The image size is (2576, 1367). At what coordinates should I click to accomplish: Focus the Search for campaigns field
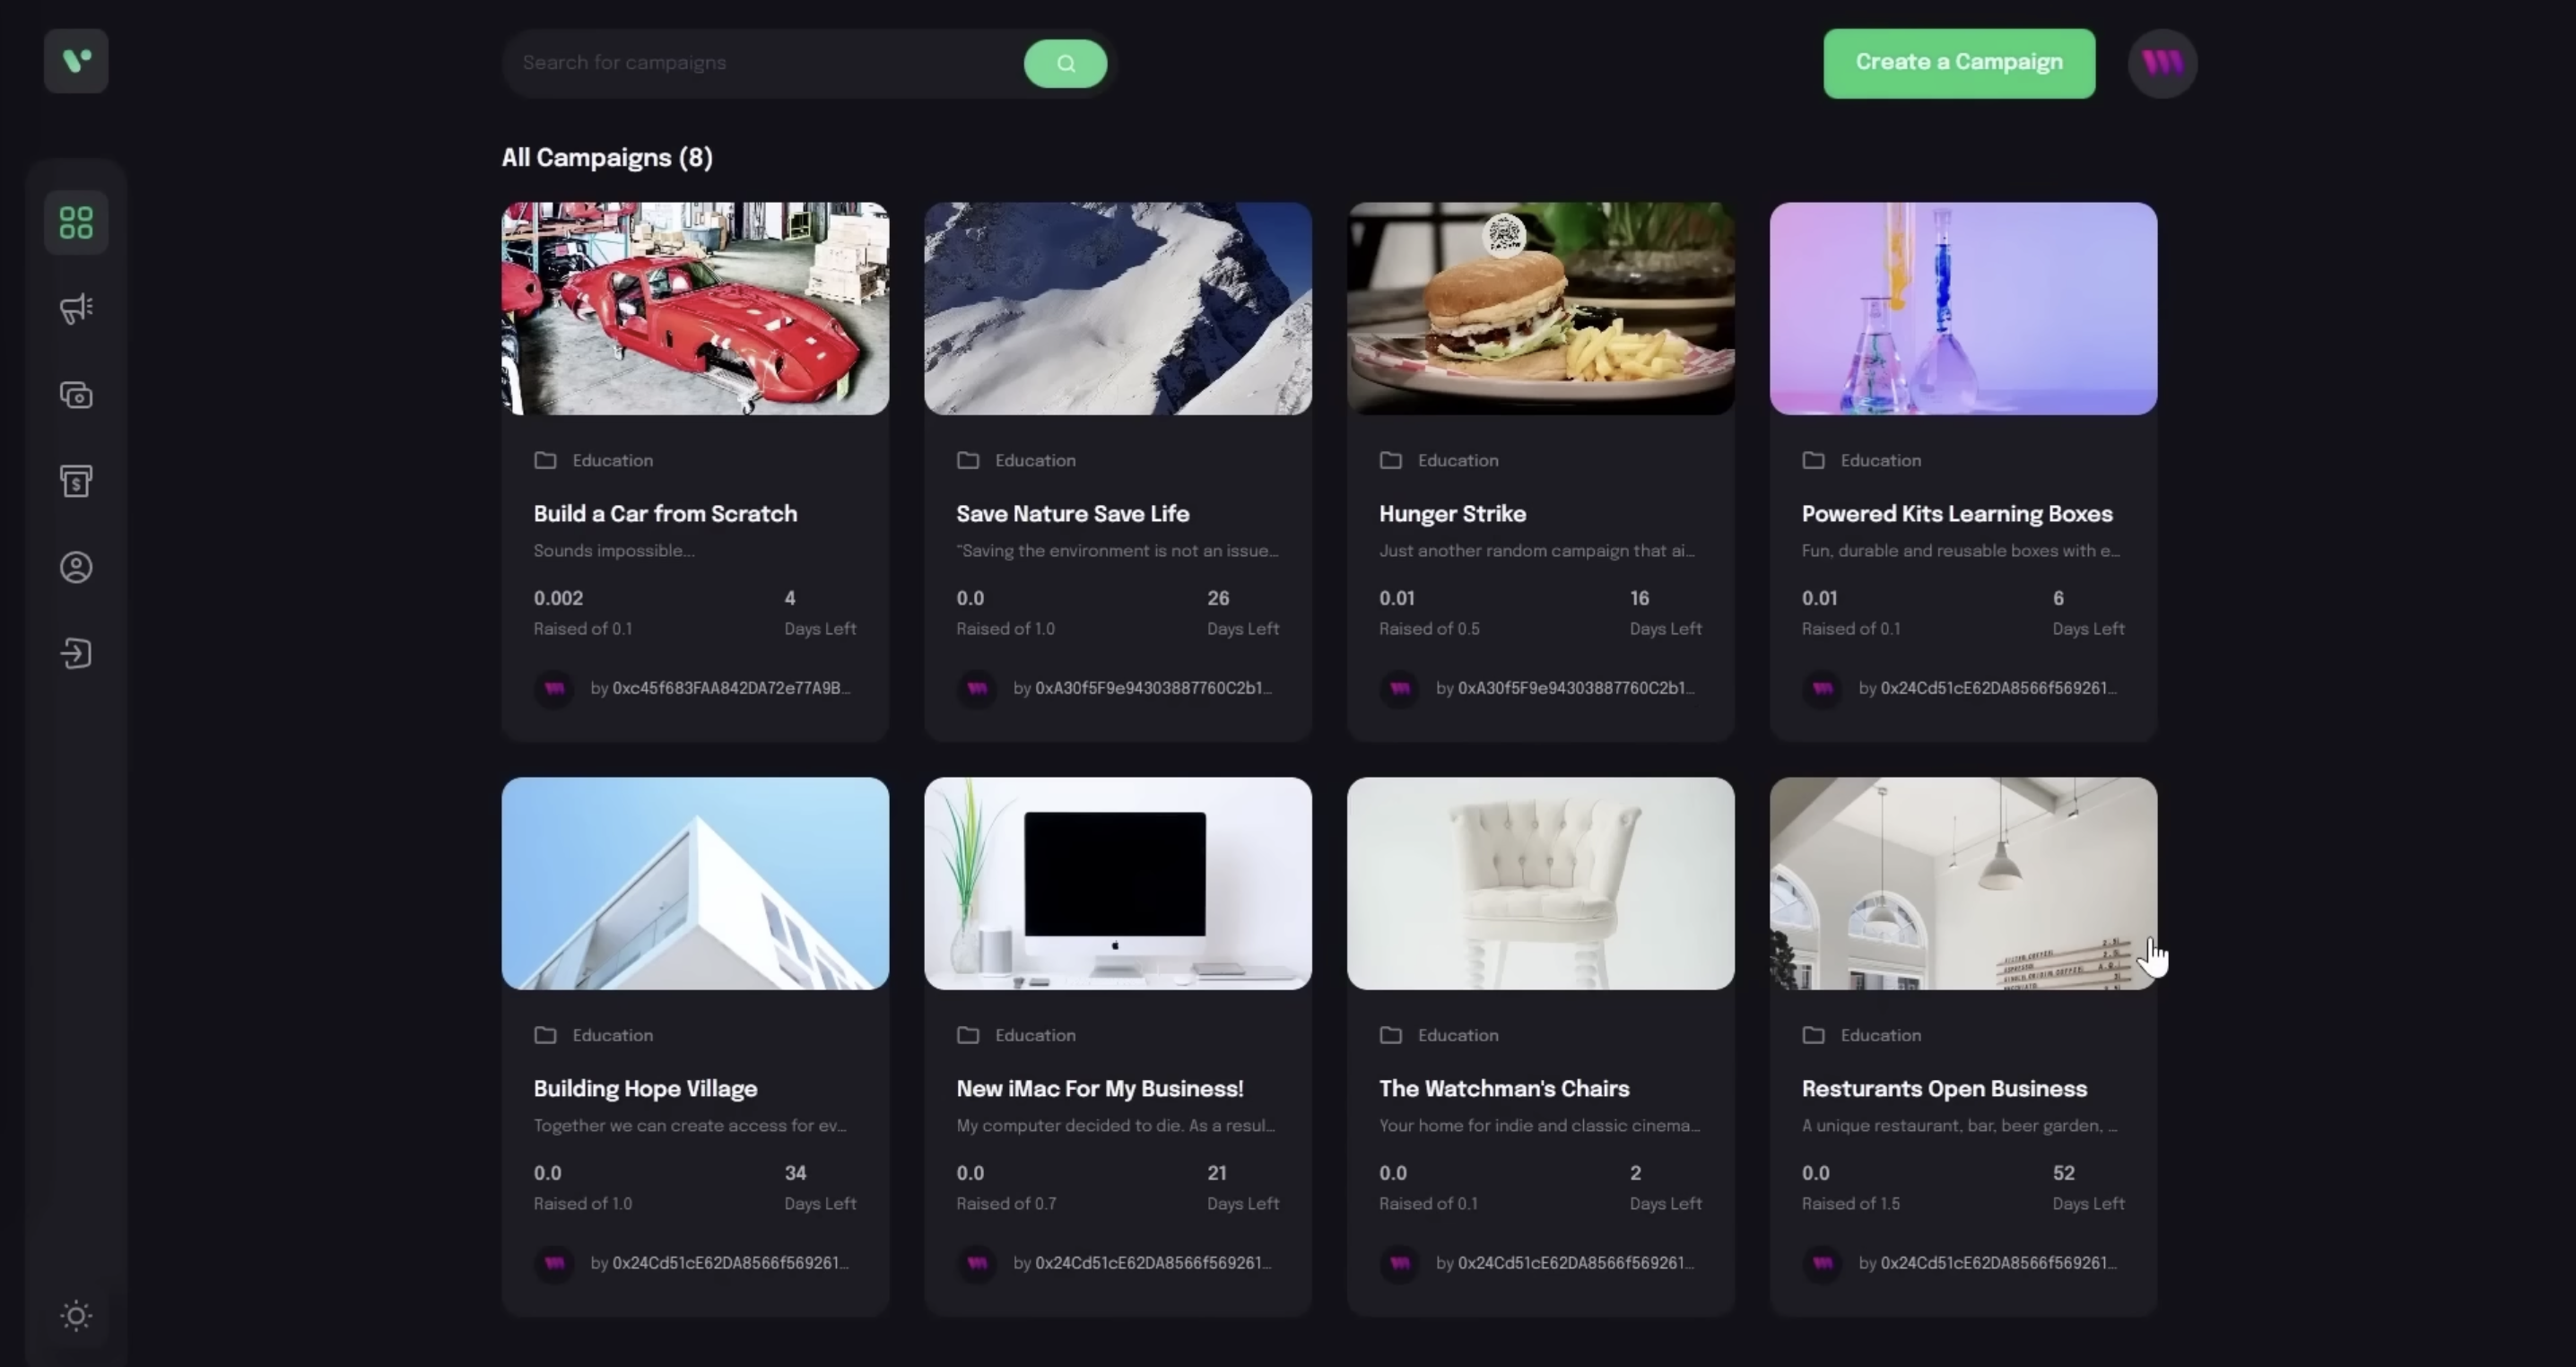[x=760, y=63]
